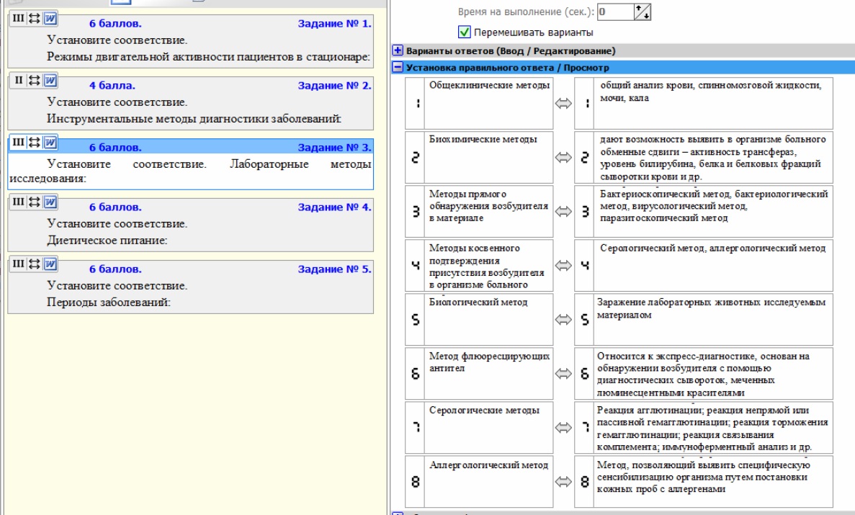Select the Аллергологический метод cell
This screenshot has height=515, width=855.
pos(488,482)
